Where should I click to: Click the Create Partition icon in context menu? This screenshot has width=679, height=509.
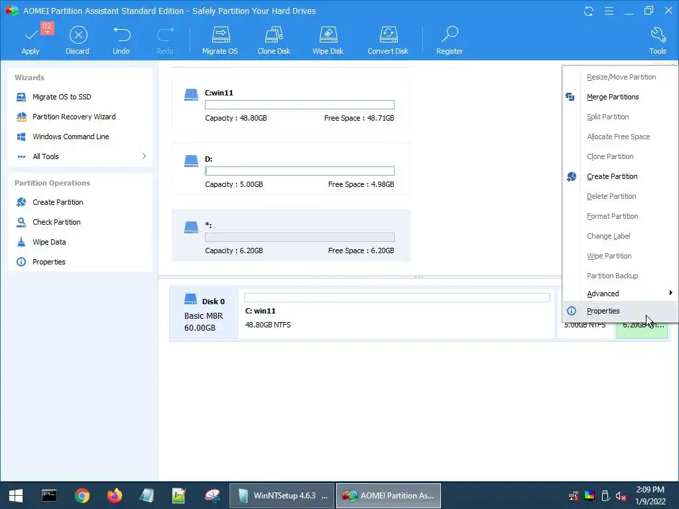point(571,176)
